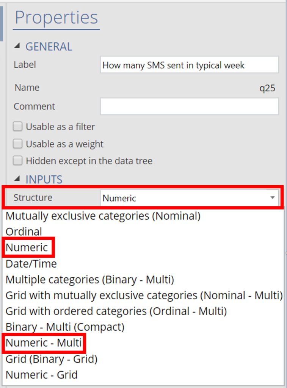Enable 'Hidden except in the data tree'
287x388 pixels.
(17, 161)
